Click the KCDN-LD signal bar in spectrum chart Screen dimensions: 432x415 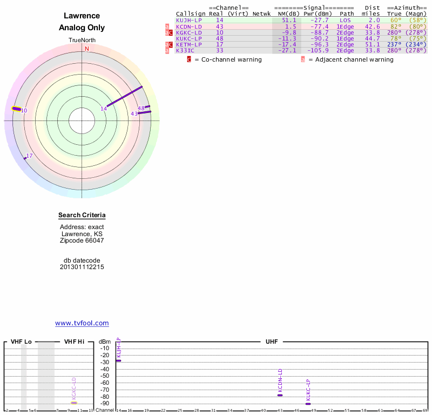pyautogui.click(x=280, y=395)
